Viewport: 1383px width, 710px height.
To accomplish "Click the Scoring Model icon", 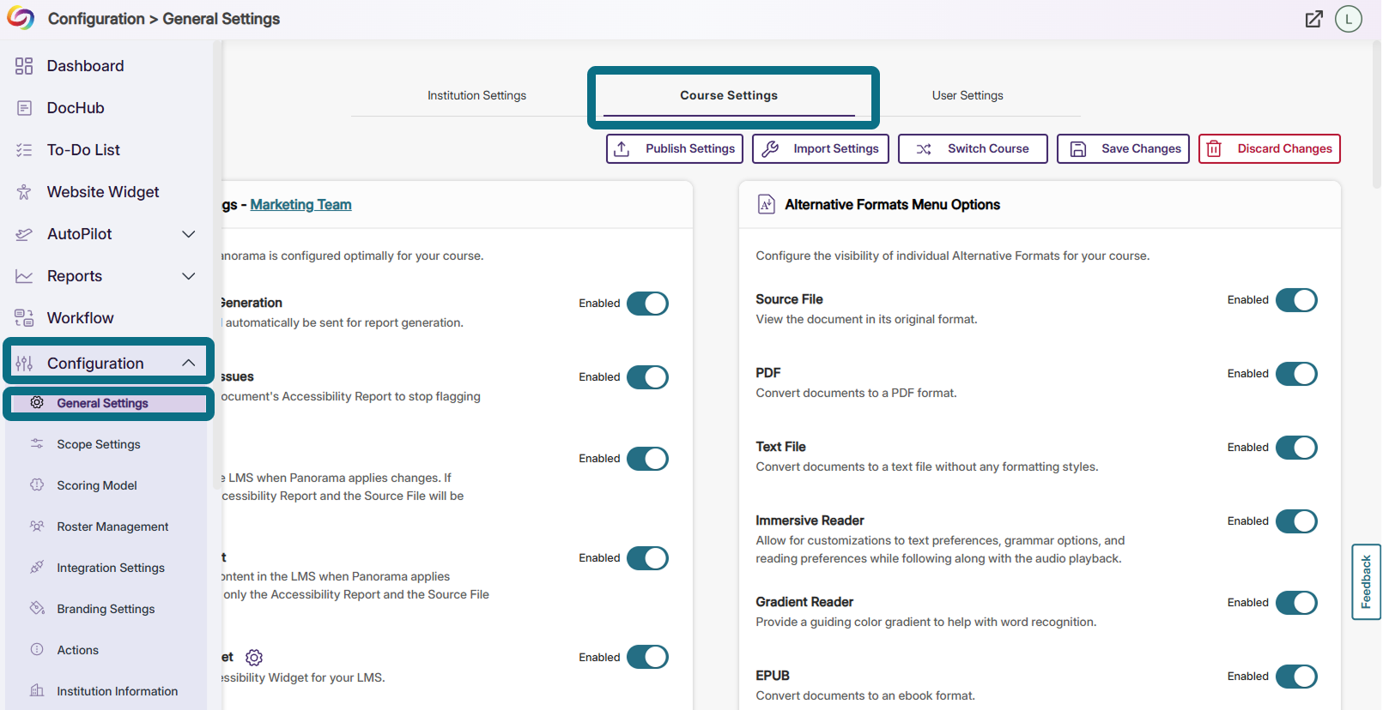I will click(x=37, y=484).
